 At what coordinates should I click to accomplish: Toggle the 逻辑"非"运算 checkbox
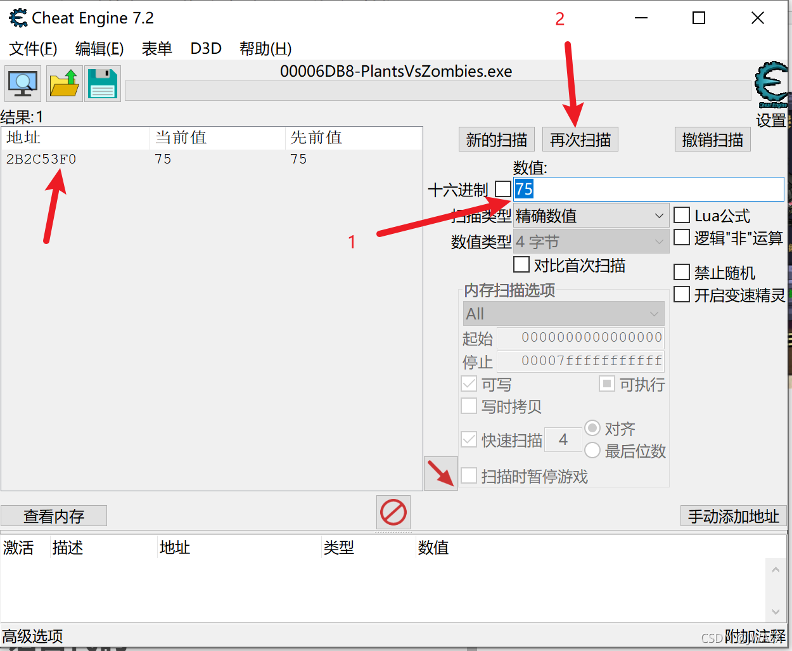[682, 238]
